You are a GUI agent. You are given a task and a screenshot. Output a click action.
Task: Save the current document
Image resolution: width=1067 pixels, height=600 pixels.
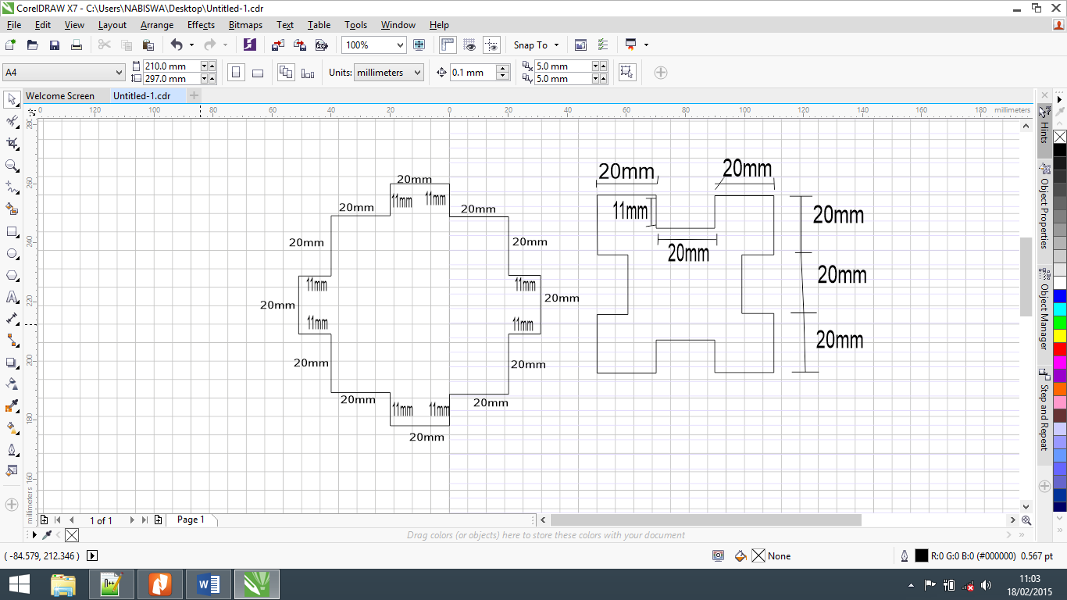coord(55,45)
